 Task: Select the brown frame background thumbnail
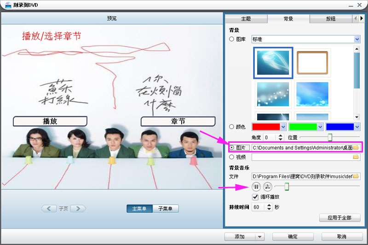coord(312,63)
